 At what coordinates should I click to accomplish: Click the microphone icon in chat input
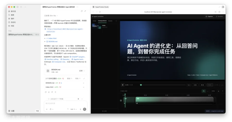coord(80,109)
